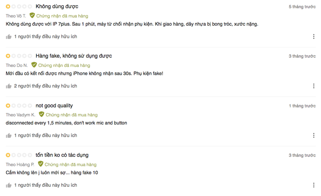Click reviewer name 'Theo Hoàng P.'
The image size is (321, 196).
19,164
